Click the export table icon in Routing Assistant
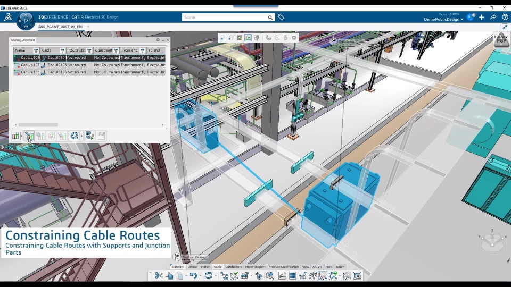 coord(89,136)
